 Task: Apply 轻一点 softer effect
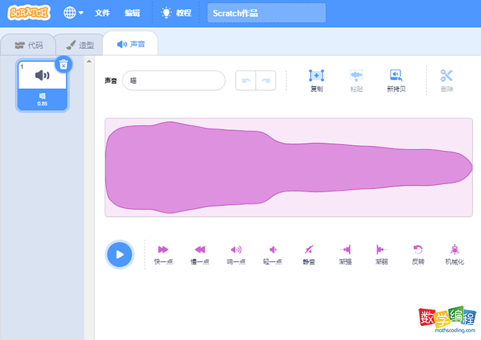click(x=272, y=255)
